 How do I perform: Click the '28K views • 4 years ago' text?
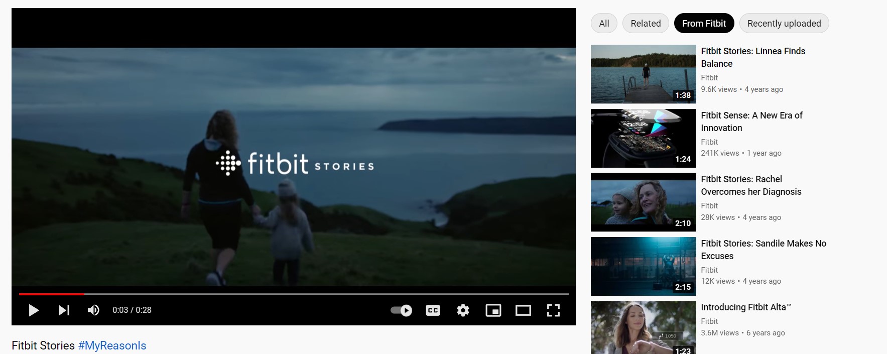741,217
